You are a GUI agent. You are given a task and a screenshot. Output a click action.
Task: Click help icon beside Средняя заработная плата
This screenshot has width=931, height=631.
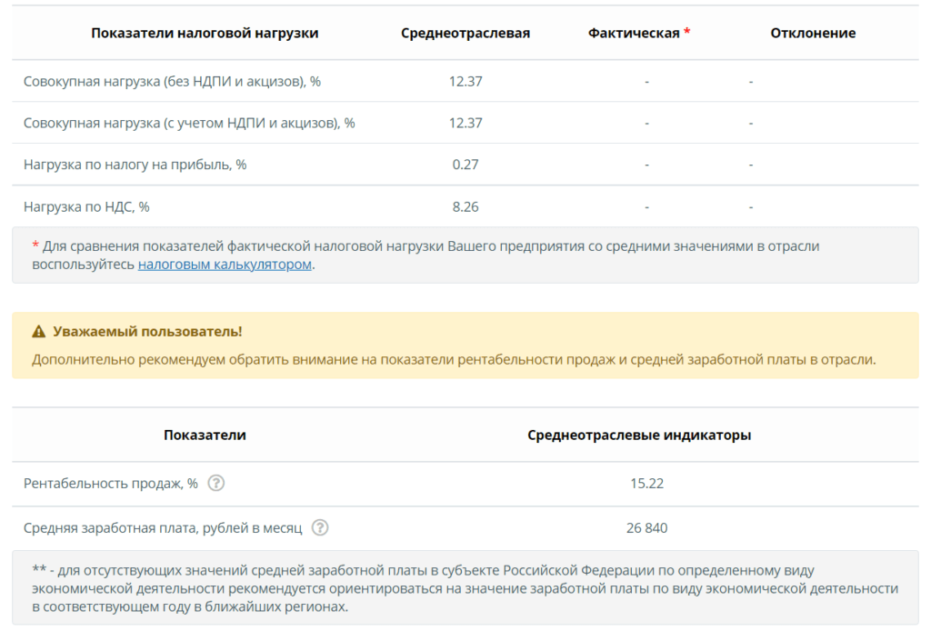[320, 527]
